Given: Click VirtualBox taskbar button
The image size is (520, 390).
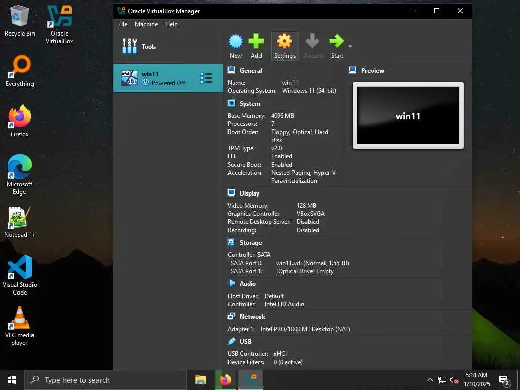Looking at the screenshot, I should tap(251, 380).
